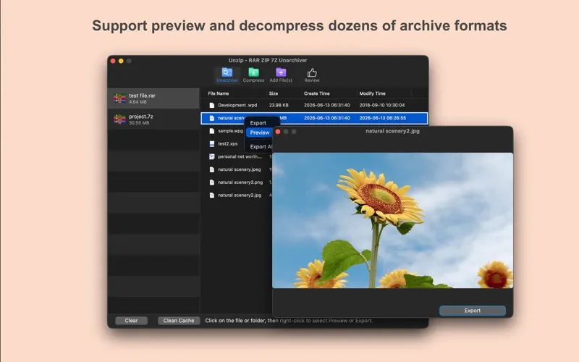This screenshot has height=362, width=579.
Task: Click the 2018-09-10 10:30:04 modify time
Action: tap(382, 105)
